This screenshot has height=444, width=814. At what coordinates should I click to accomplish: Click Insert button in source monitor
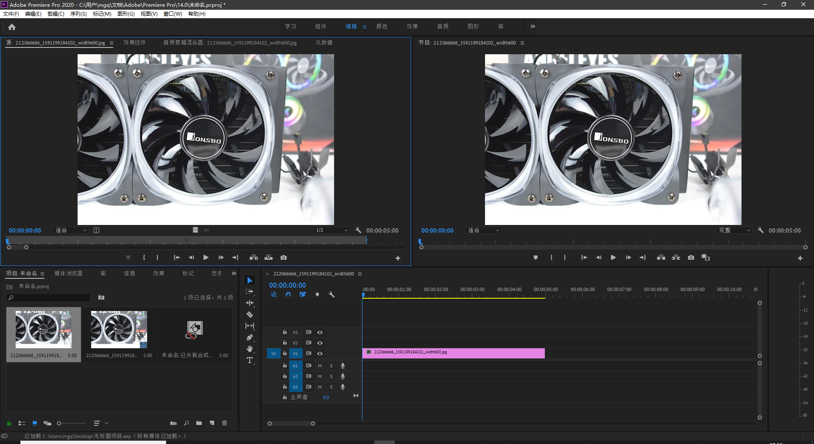tap(254, 258)
